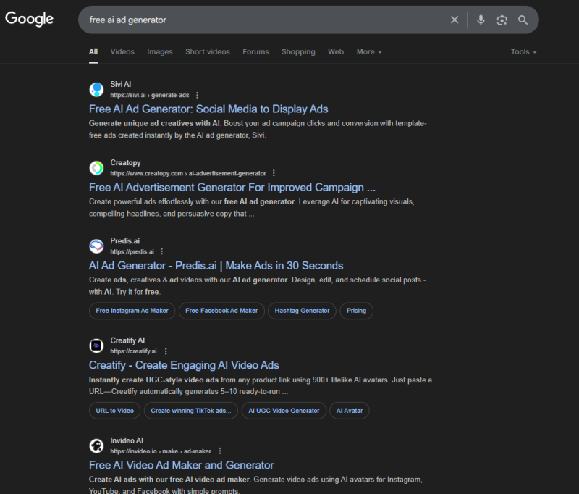Start voice search with the microphone icon

click(481, 20)
